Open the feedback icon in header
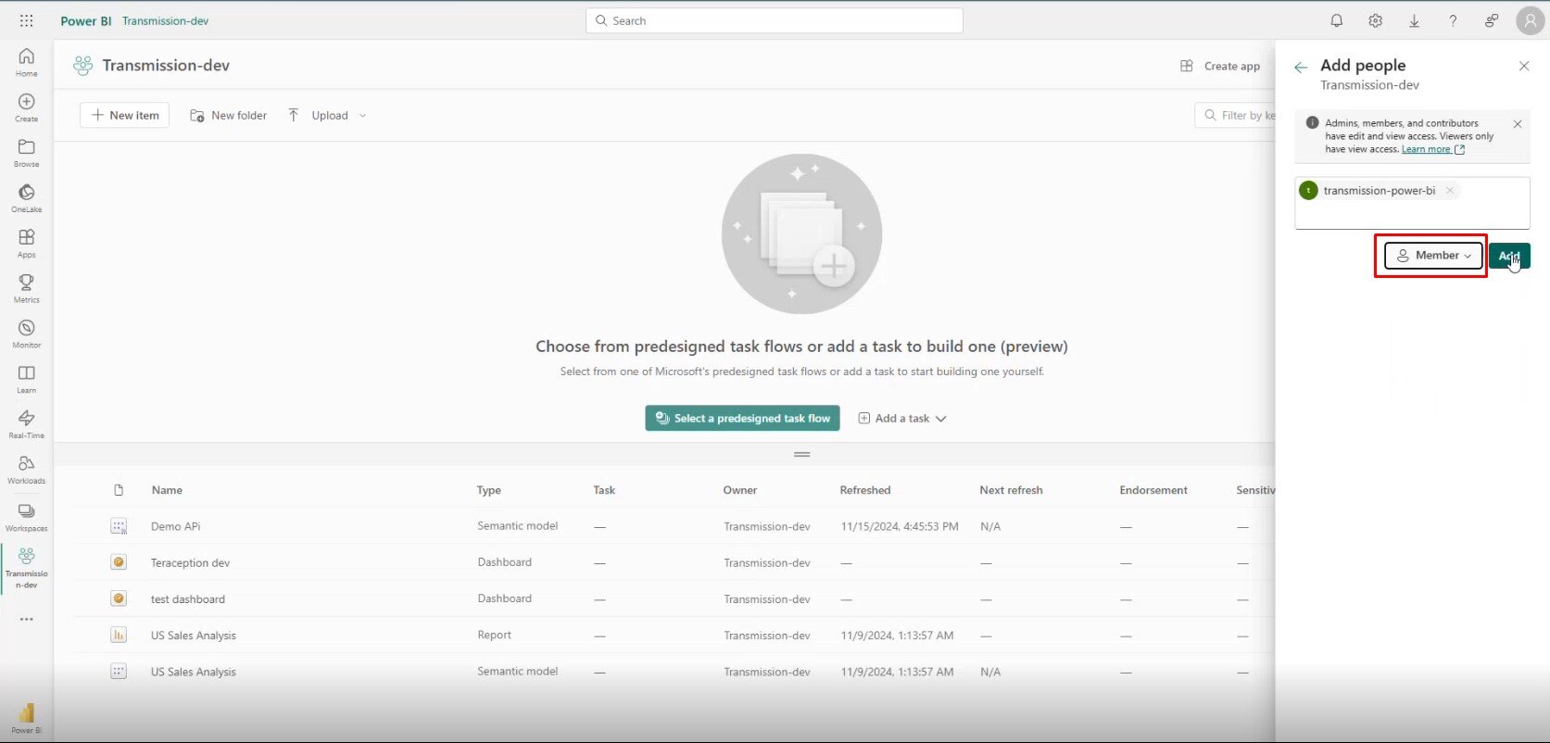This screenshot has height=743, width=1550. 1492,20
